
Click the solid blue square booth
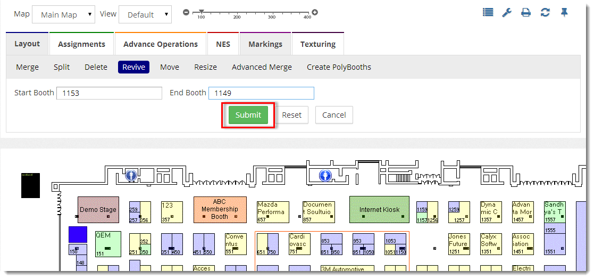coord(78,235)
